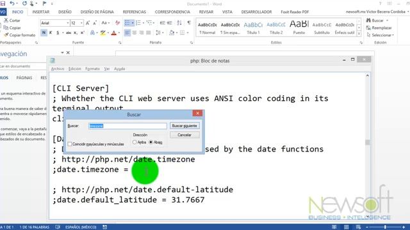410x230 pixels.
Task: Click the Notepad vertical scrollbar thumb
Action: pos(367,142)
